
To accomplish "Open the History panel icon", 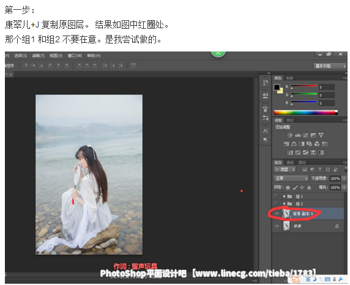I will pyautogui.click(x=266, y=83).
